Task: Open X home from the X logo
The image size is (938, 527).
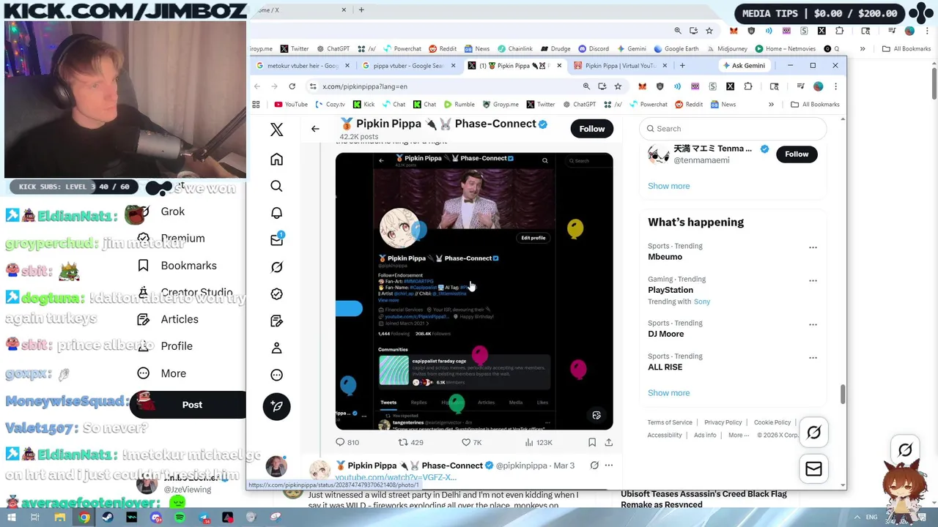Action: click(276, 130)
